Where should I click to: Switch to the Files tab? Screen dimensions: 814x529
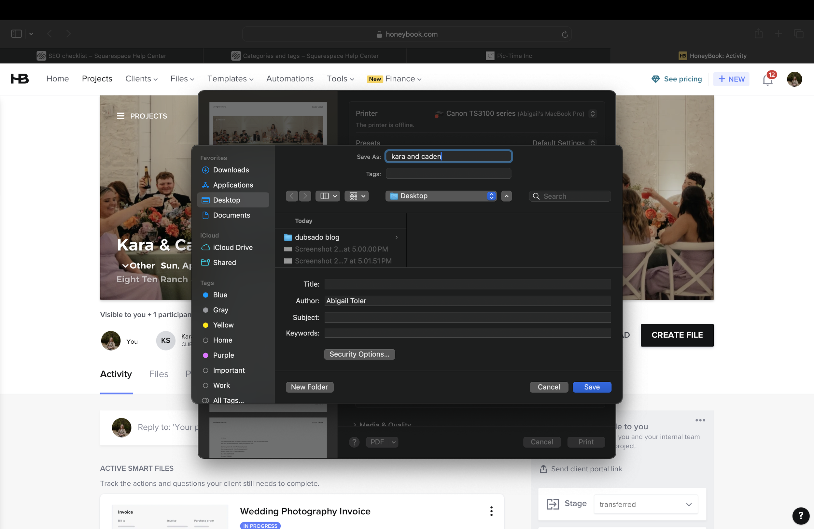point(159,374)
